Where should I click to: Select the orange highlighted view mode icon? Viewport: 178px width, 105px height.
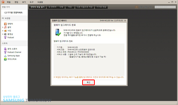tap(137, 7)
